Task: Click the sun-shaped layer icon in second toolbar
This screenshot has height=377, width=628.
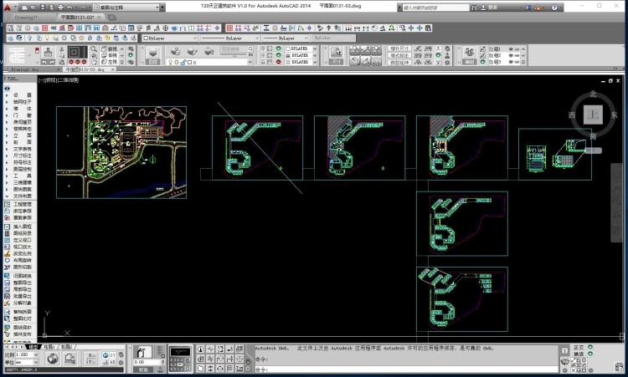Action: 82,38
